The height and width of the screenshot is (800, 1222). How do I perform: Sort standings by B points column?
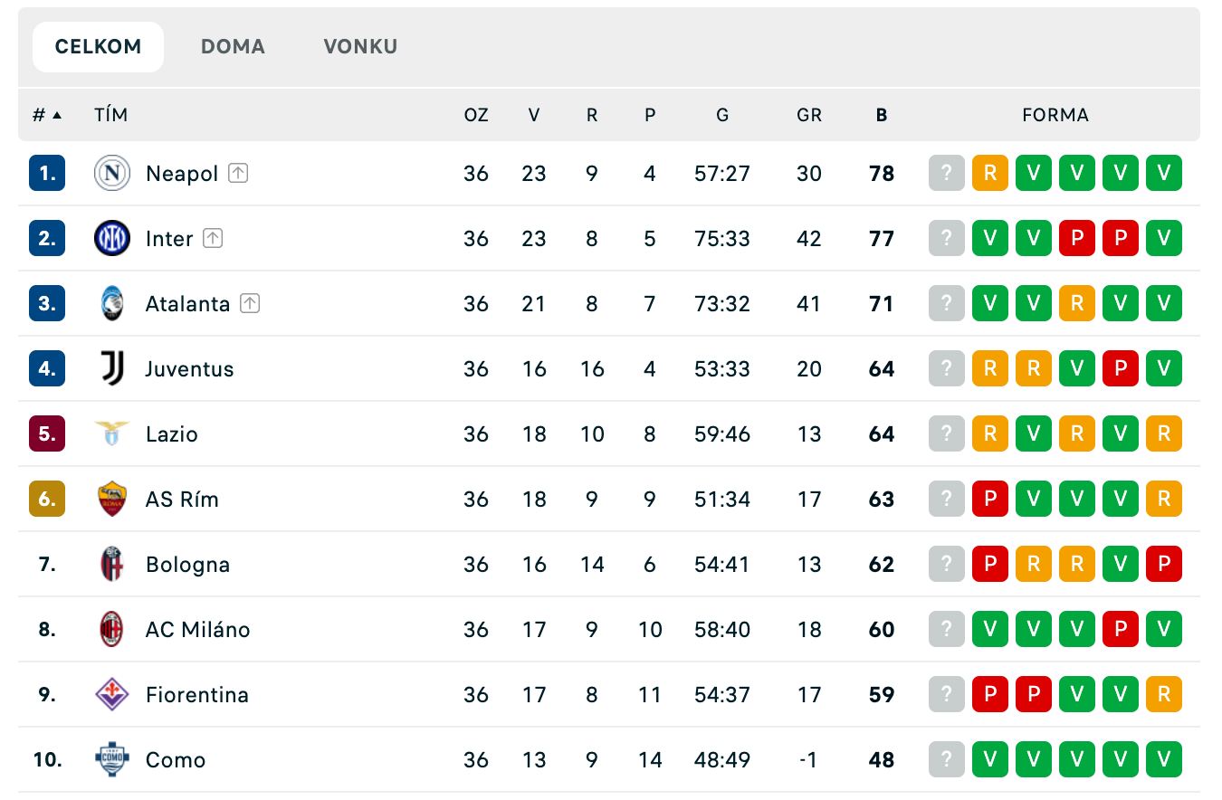(x=882, y=115)
